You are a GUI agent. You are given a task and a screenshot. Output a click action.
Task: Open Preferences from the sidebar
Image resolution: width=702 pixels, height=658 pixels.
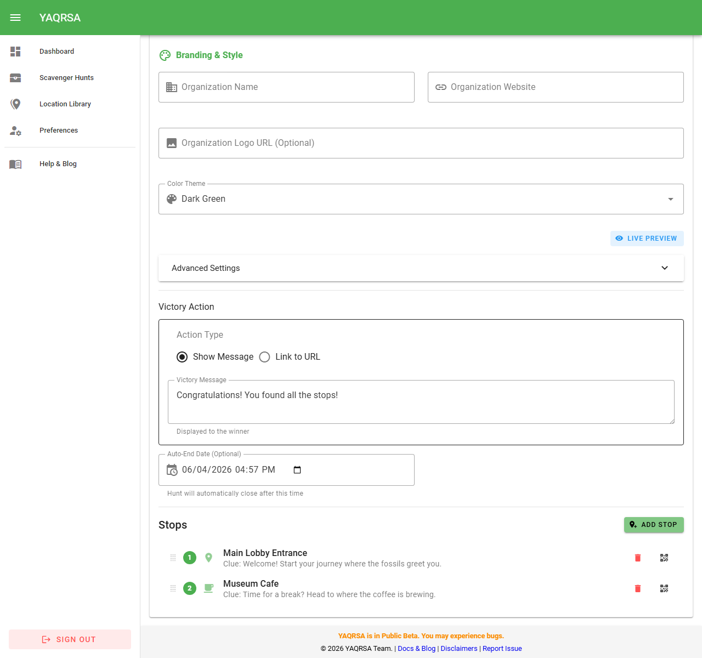pos(70,131)
